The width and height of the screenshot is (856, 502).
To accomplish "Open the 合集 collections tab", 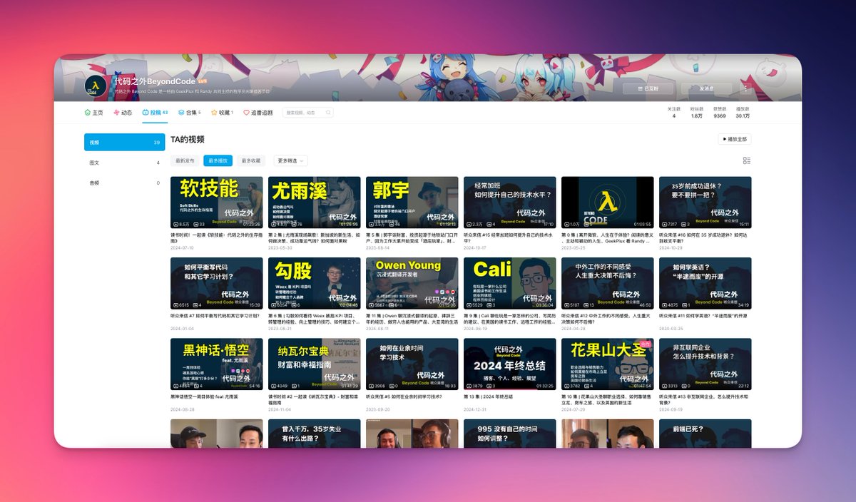I will tap(189, 113).
